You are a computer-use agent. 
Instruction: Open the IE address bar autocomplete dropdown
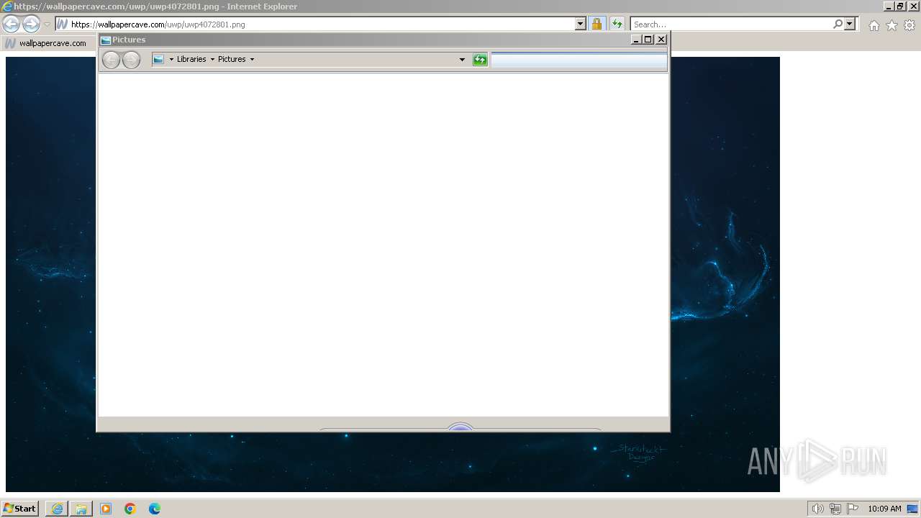click(581, 24)
